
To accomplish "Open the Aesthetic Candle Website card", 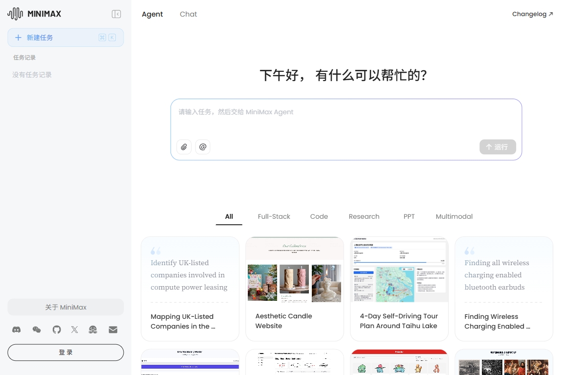I will [295, 289].
